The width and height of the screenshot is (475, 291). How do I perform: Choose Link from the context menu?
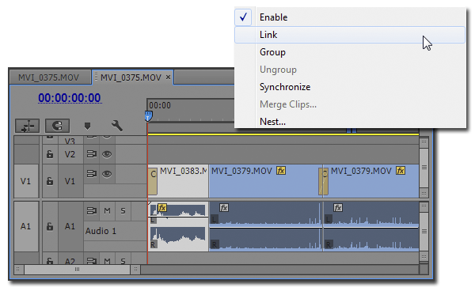pyautogui.click(x=350, y=35)
